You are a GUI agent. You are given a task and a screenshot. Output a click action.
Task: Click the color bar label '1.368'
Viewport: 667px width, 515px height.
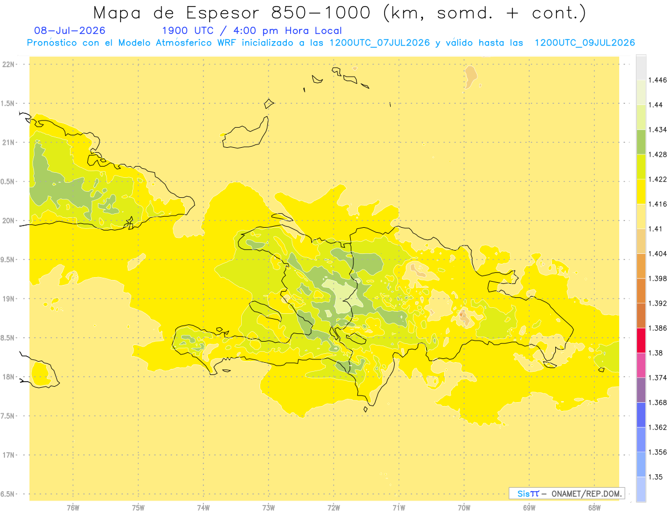(658, 402)
